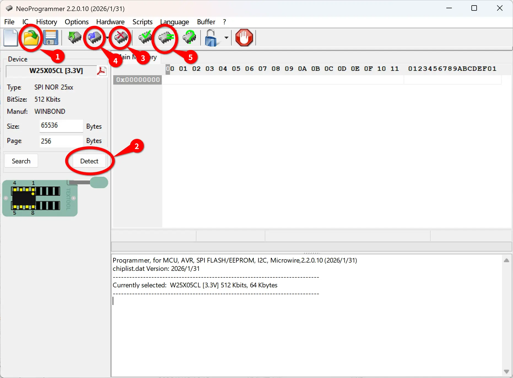Open the Scripts menu
This screenshot has width=513, height=378.
142,22
